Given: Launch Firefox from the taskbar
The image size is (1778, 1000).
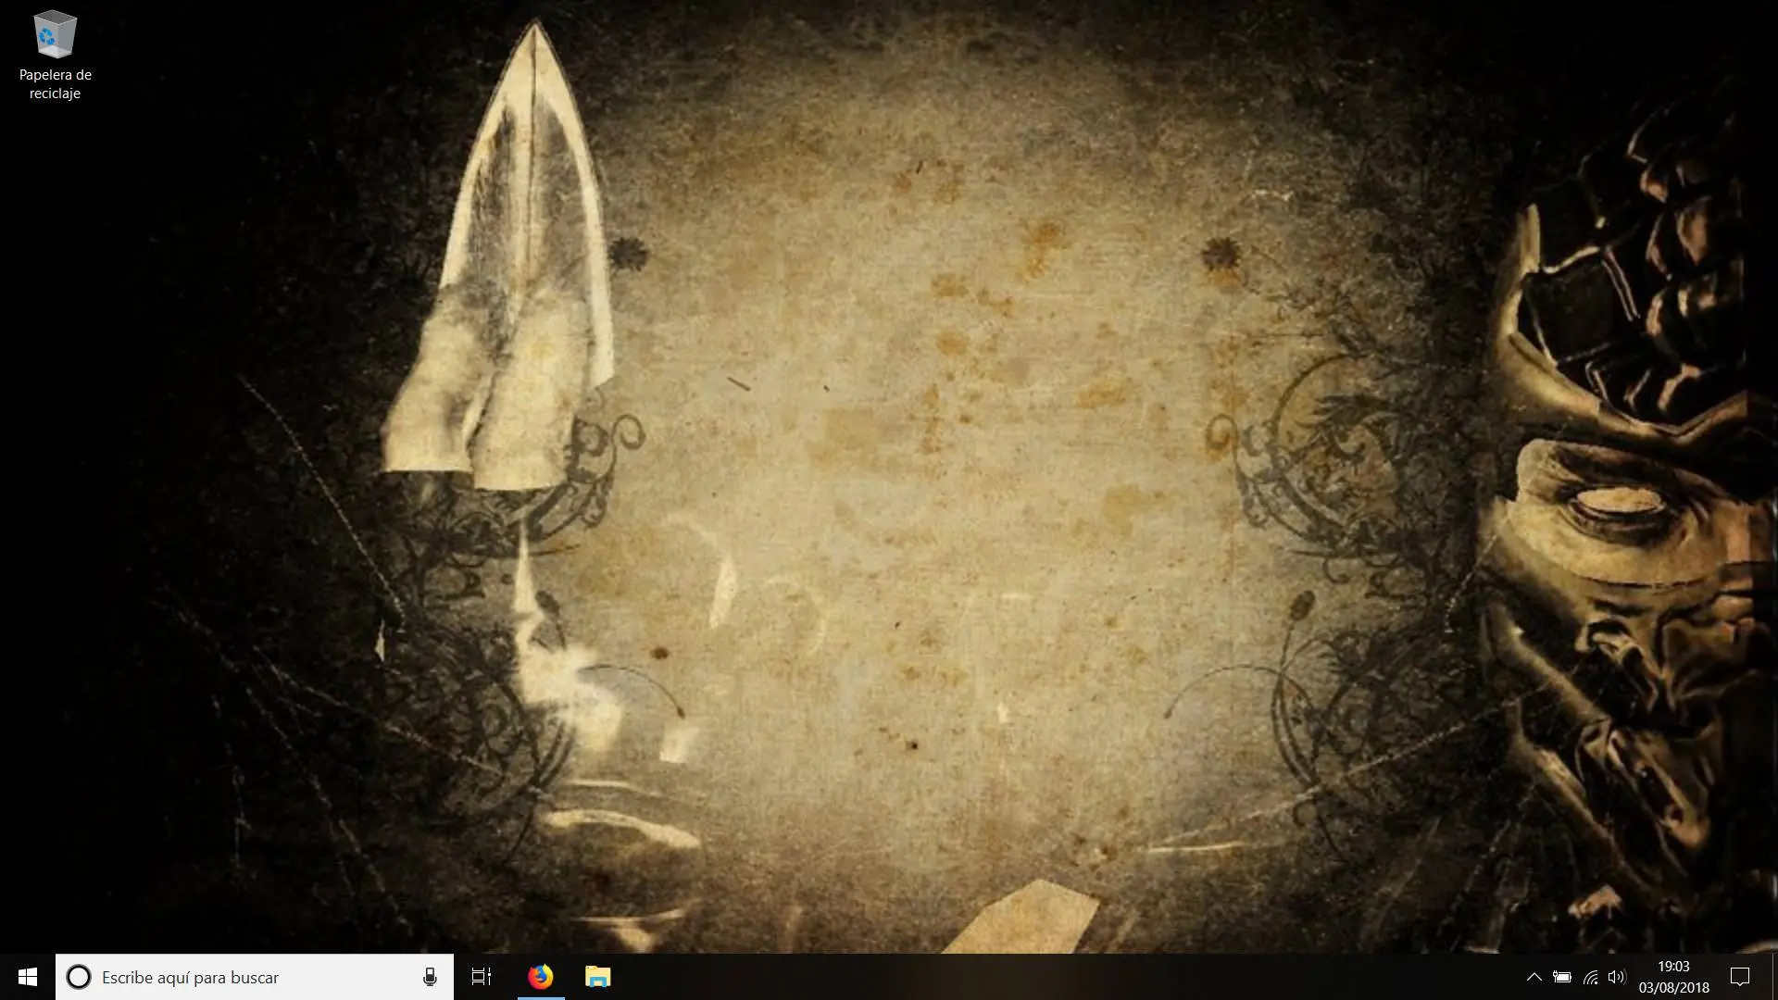Looking at the screenshot, I should (540, 977).
